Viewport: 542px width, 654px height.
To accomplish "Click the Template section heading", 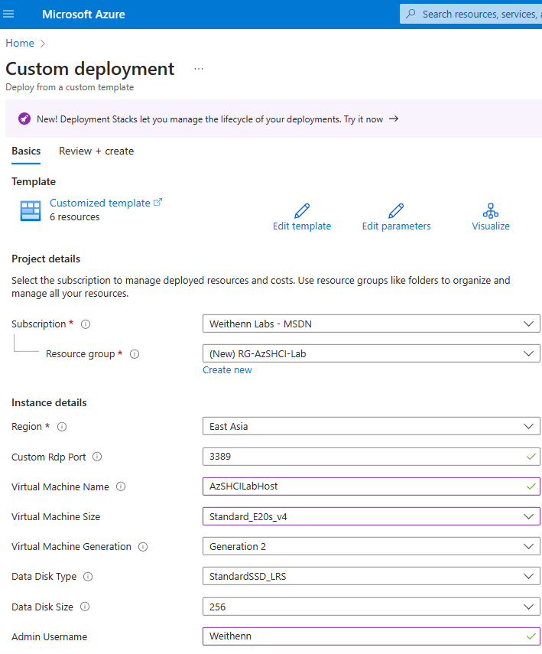I will [34, 181].
